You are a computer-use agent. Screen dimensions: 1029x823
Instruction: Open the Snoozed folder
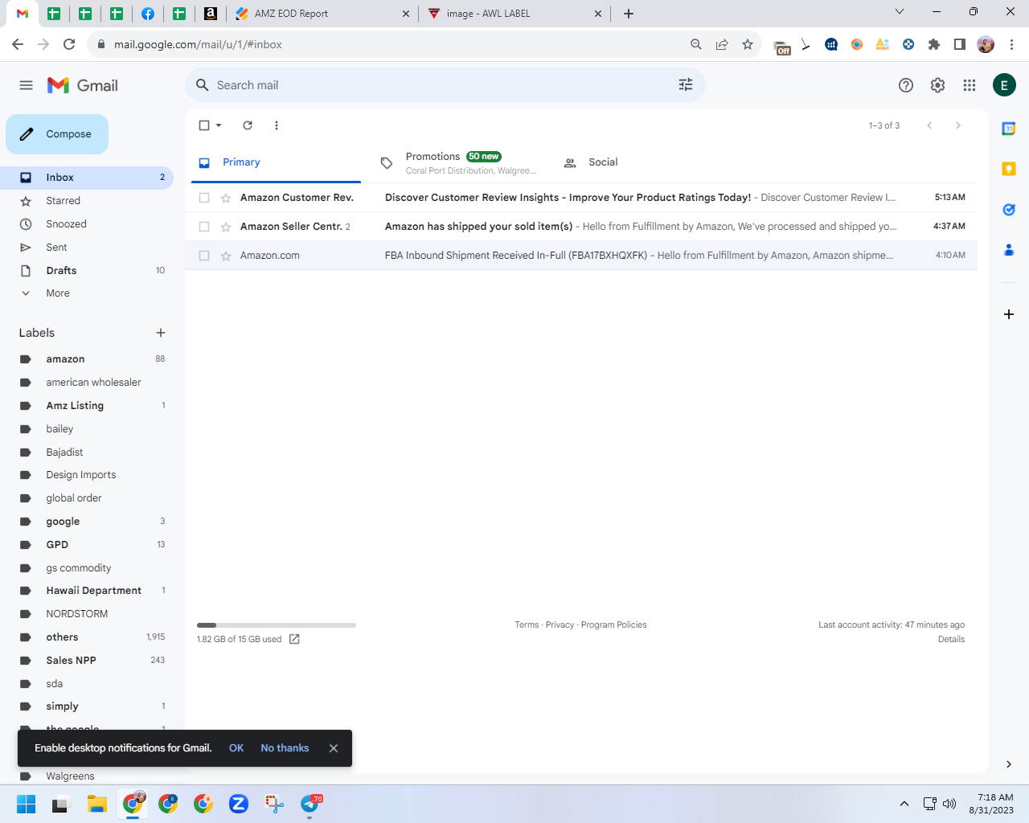[x=87, y=224]
